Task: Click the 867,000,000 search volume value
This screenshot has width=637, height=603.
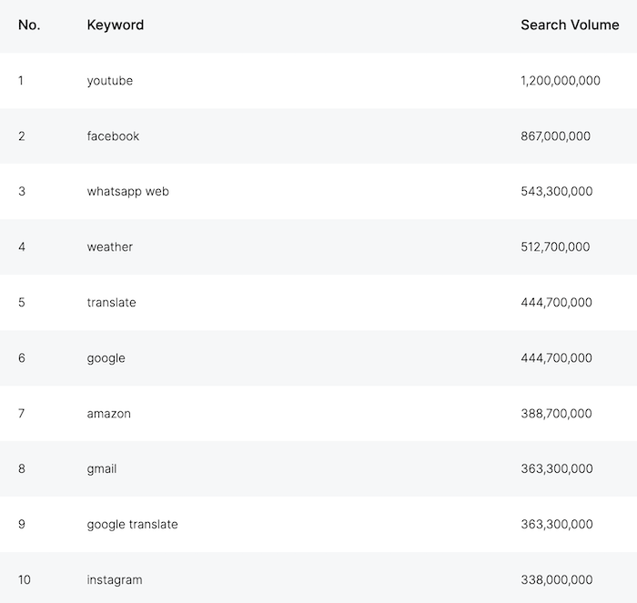Action: click(556, 136)
